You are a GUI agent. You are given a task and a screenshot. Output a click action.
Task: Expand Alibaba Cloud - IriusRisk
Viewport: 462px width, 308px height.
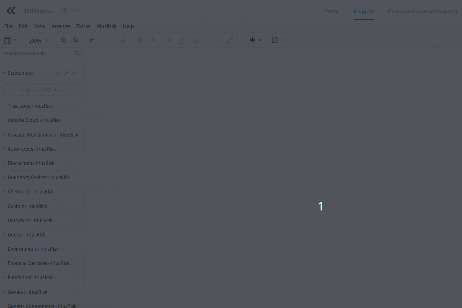4,120
